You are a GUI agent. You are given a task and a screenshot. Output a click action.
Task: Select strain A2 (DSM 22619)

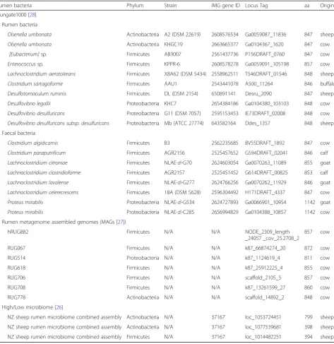pos(182,35)
